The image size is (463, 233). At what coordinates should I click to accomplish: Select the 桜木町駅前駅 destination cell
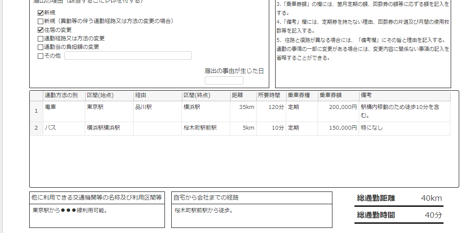tap(205, 128)
